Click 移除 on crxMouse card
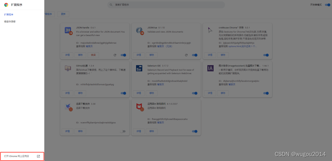Viewport: 332px width, 161px height. 223,55
